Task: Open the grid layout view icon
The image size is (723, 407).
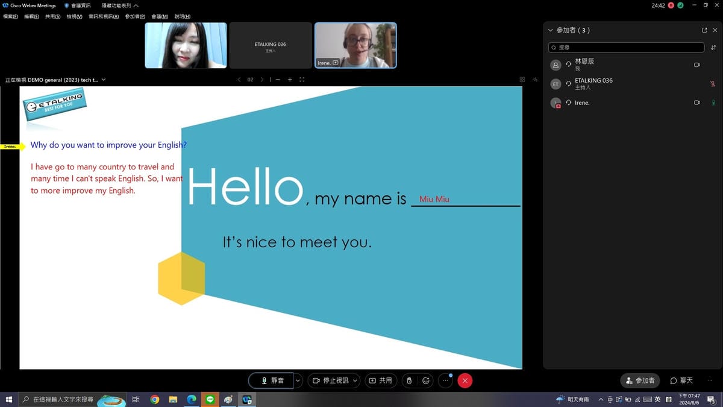Action: [x=522, y=80]
